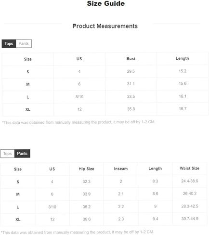Click the US size 8/10 in tops table
This screenshot has width=209, height=235.
[x=79, y=97]
